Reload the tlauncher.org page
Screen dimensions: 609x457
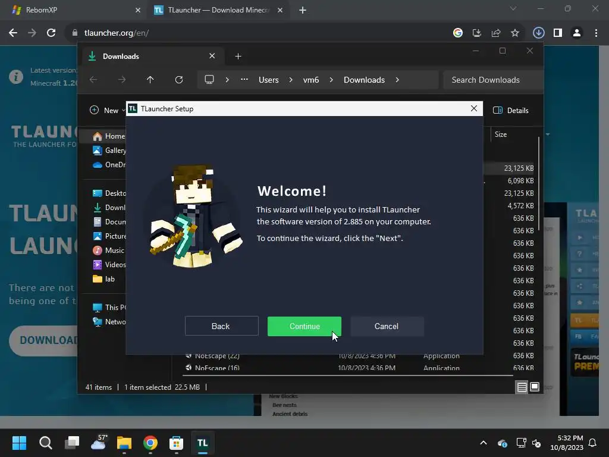click(x=51, y=33)
